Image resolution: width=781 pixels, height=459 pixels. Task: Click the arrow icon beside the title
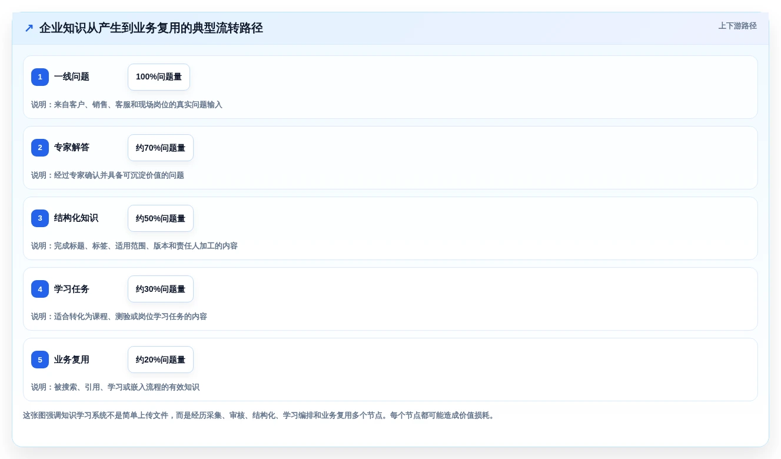[29, 28]
